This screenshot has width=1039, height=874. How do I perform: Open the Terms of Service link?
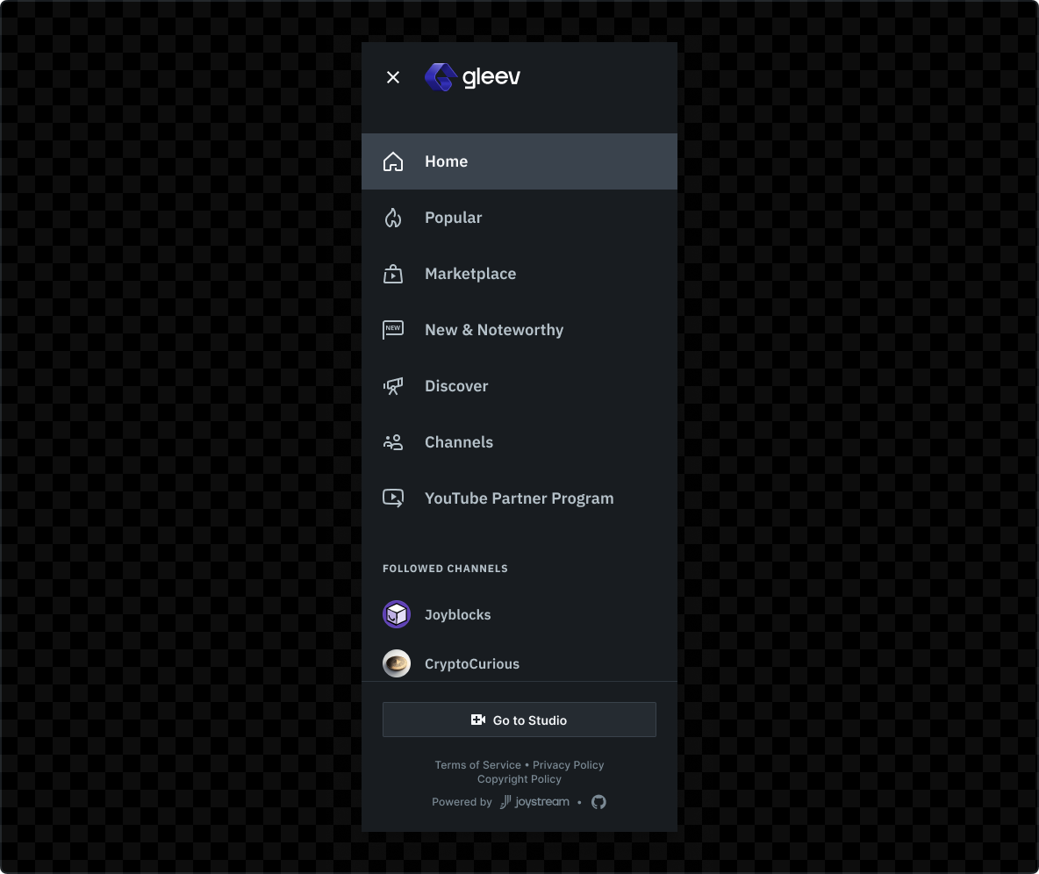coord(477,764)
